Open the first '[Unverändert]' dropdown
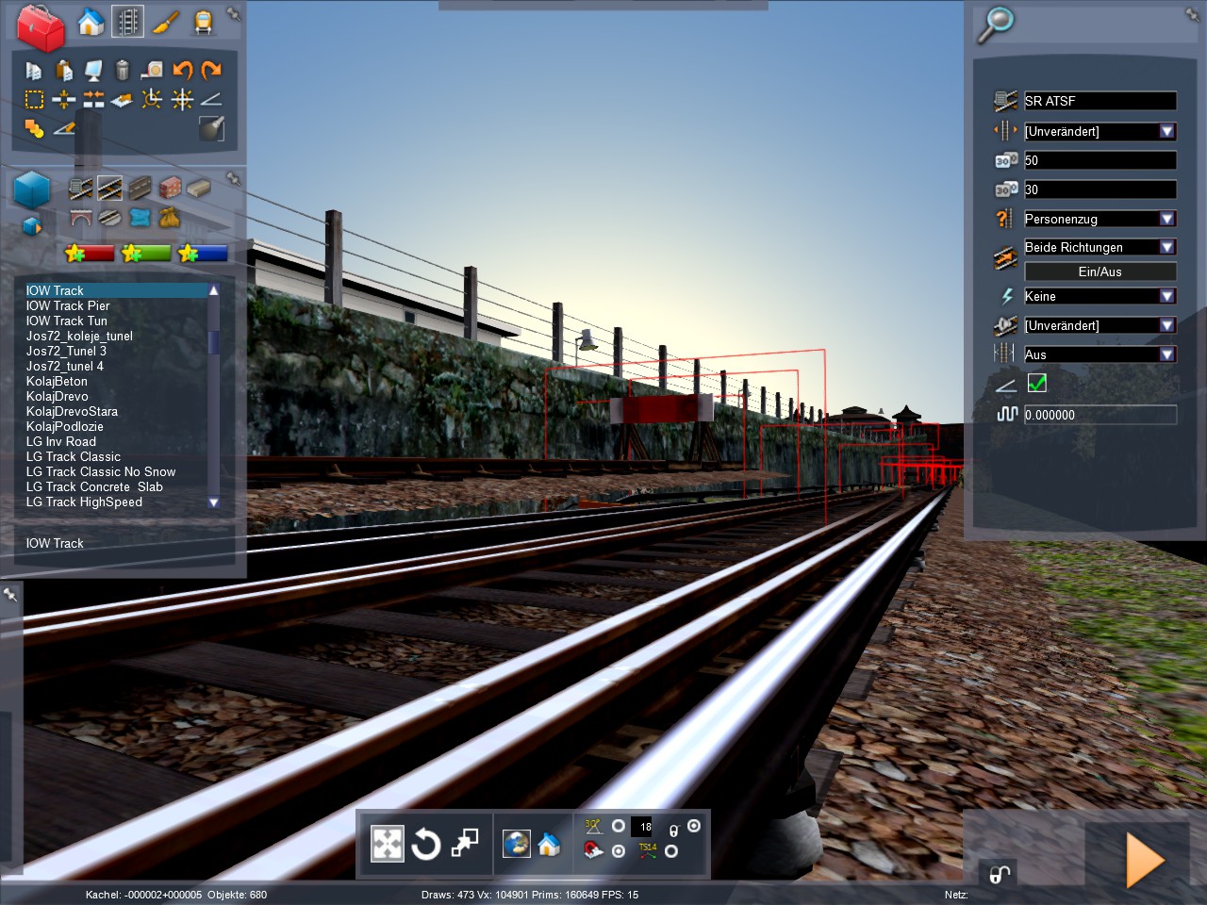 [x=1100, y=131]
